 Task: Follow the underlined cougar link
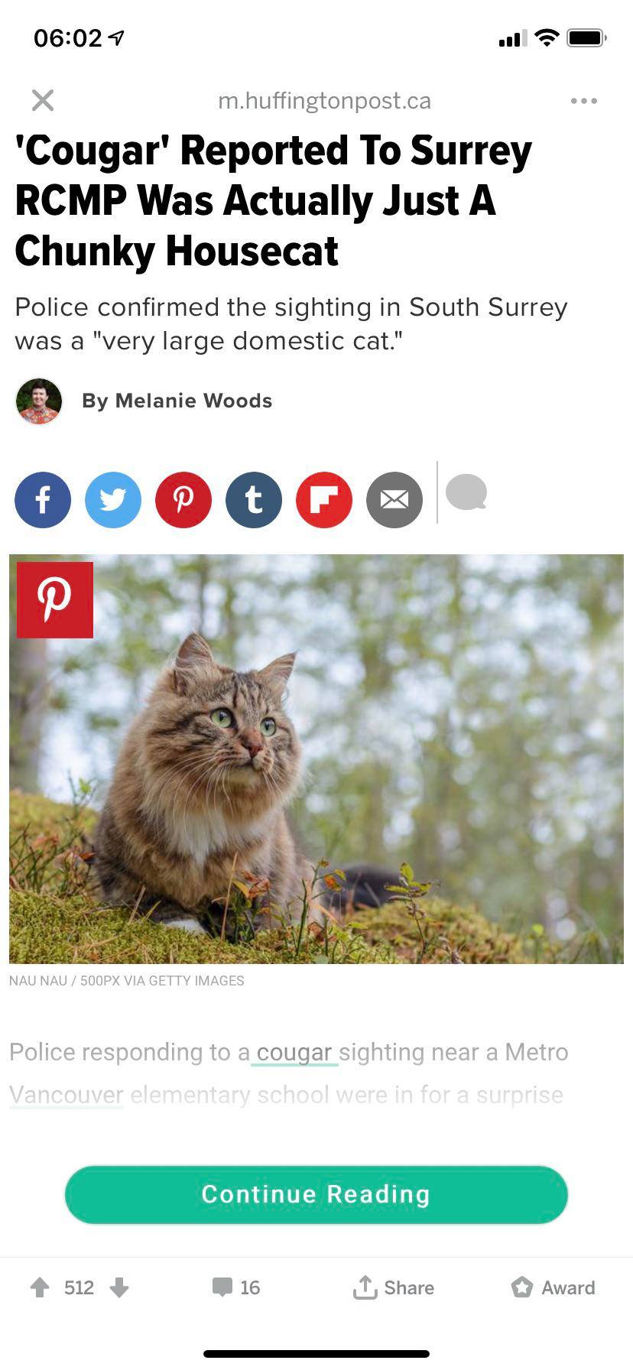294,1053
